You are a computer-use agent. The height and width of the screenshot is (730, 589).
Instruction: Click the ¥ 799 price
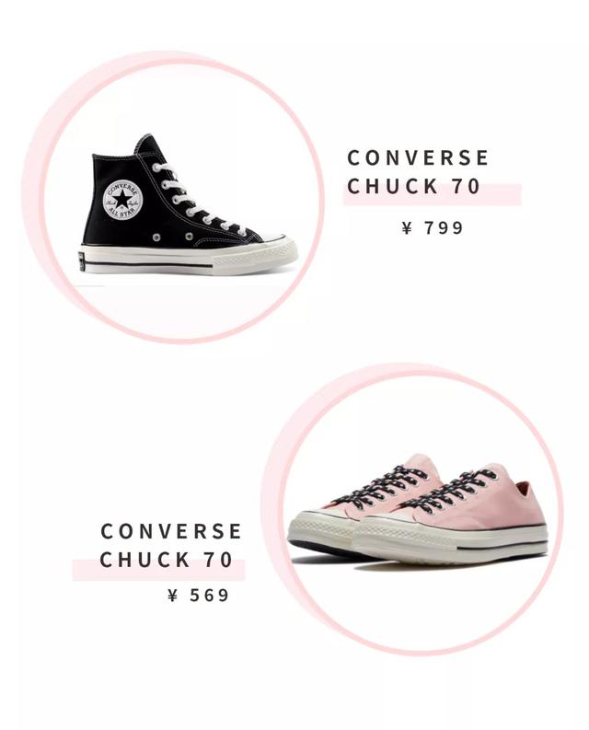433,228
